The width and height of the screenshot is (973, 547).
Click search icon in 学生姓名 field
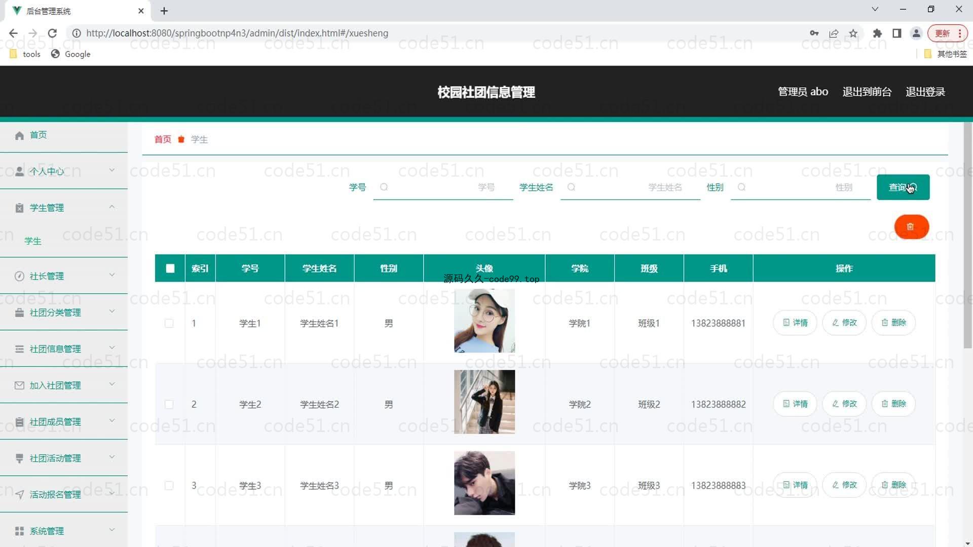tap(571, 187)
